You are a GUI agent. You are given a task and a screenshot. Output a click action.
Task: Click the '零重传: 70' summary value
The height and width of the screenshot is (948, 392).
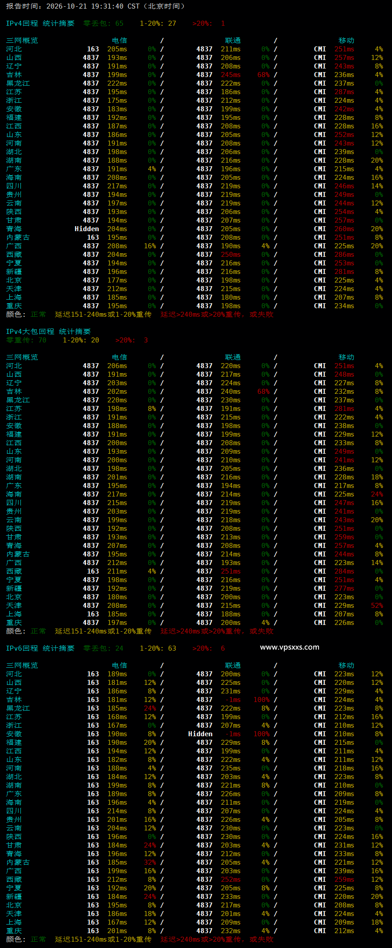pyautogui.click(x=26, y=340)
